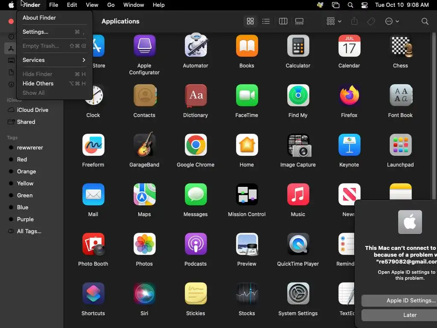Launch the Music app
Screen dimensions: 437x328
[x=298, y=194]
